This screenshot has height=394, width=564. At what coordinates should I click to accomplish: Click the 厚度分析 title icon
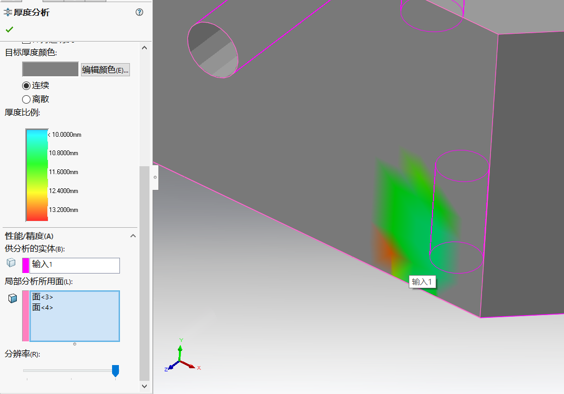tap(7, 12)
